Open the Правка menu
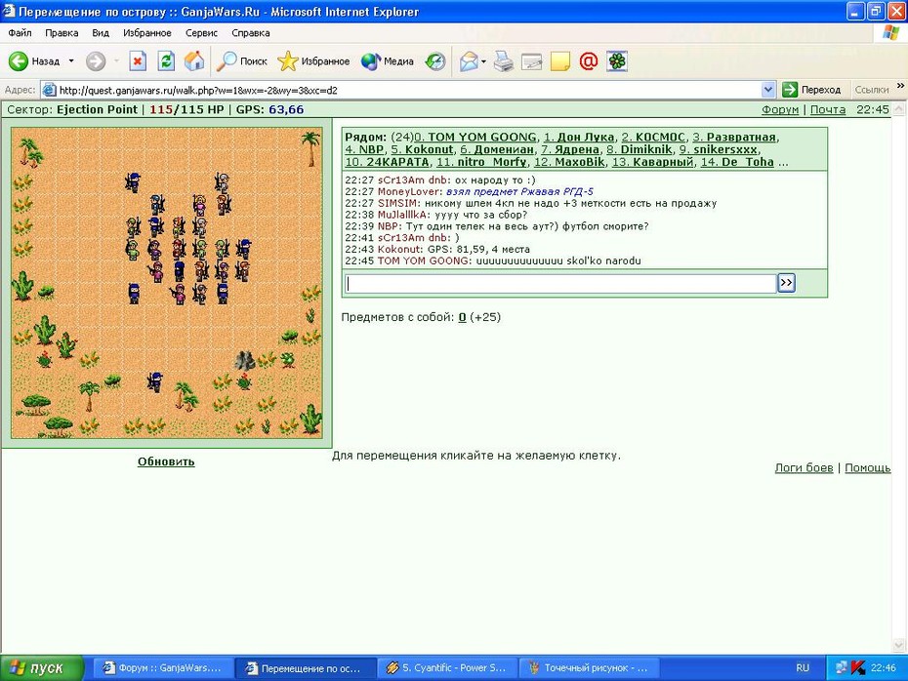The height and width of the screenshot is (681, 908). (62, 33)
